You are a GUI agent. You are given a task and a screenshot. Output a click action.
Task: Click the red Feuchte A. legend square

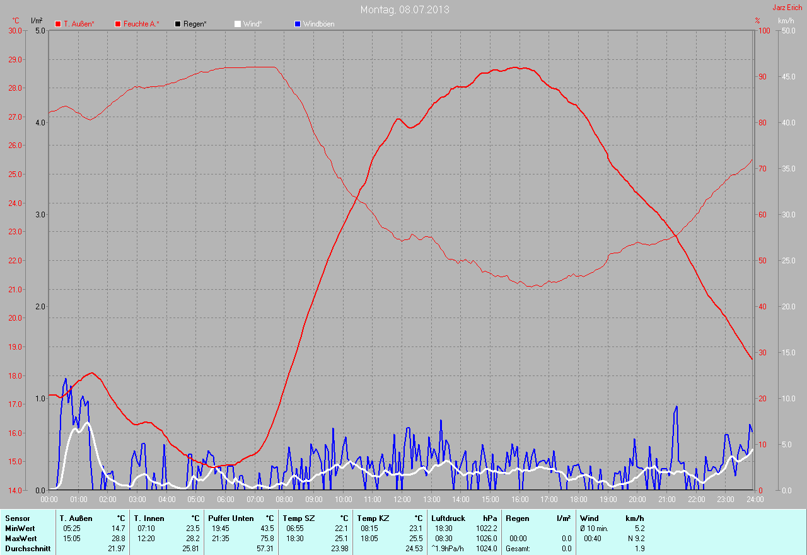pyautogui.click(x=118, y=24)
